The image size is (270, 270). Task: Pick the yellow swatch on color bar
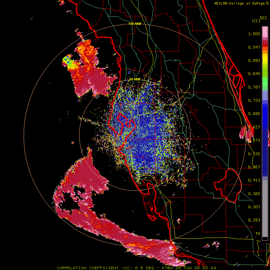point(265,59)
